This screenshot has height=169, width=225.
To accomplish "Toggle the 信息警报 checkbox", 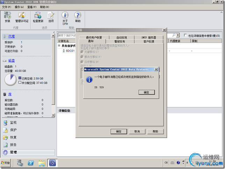I will 82,62.
